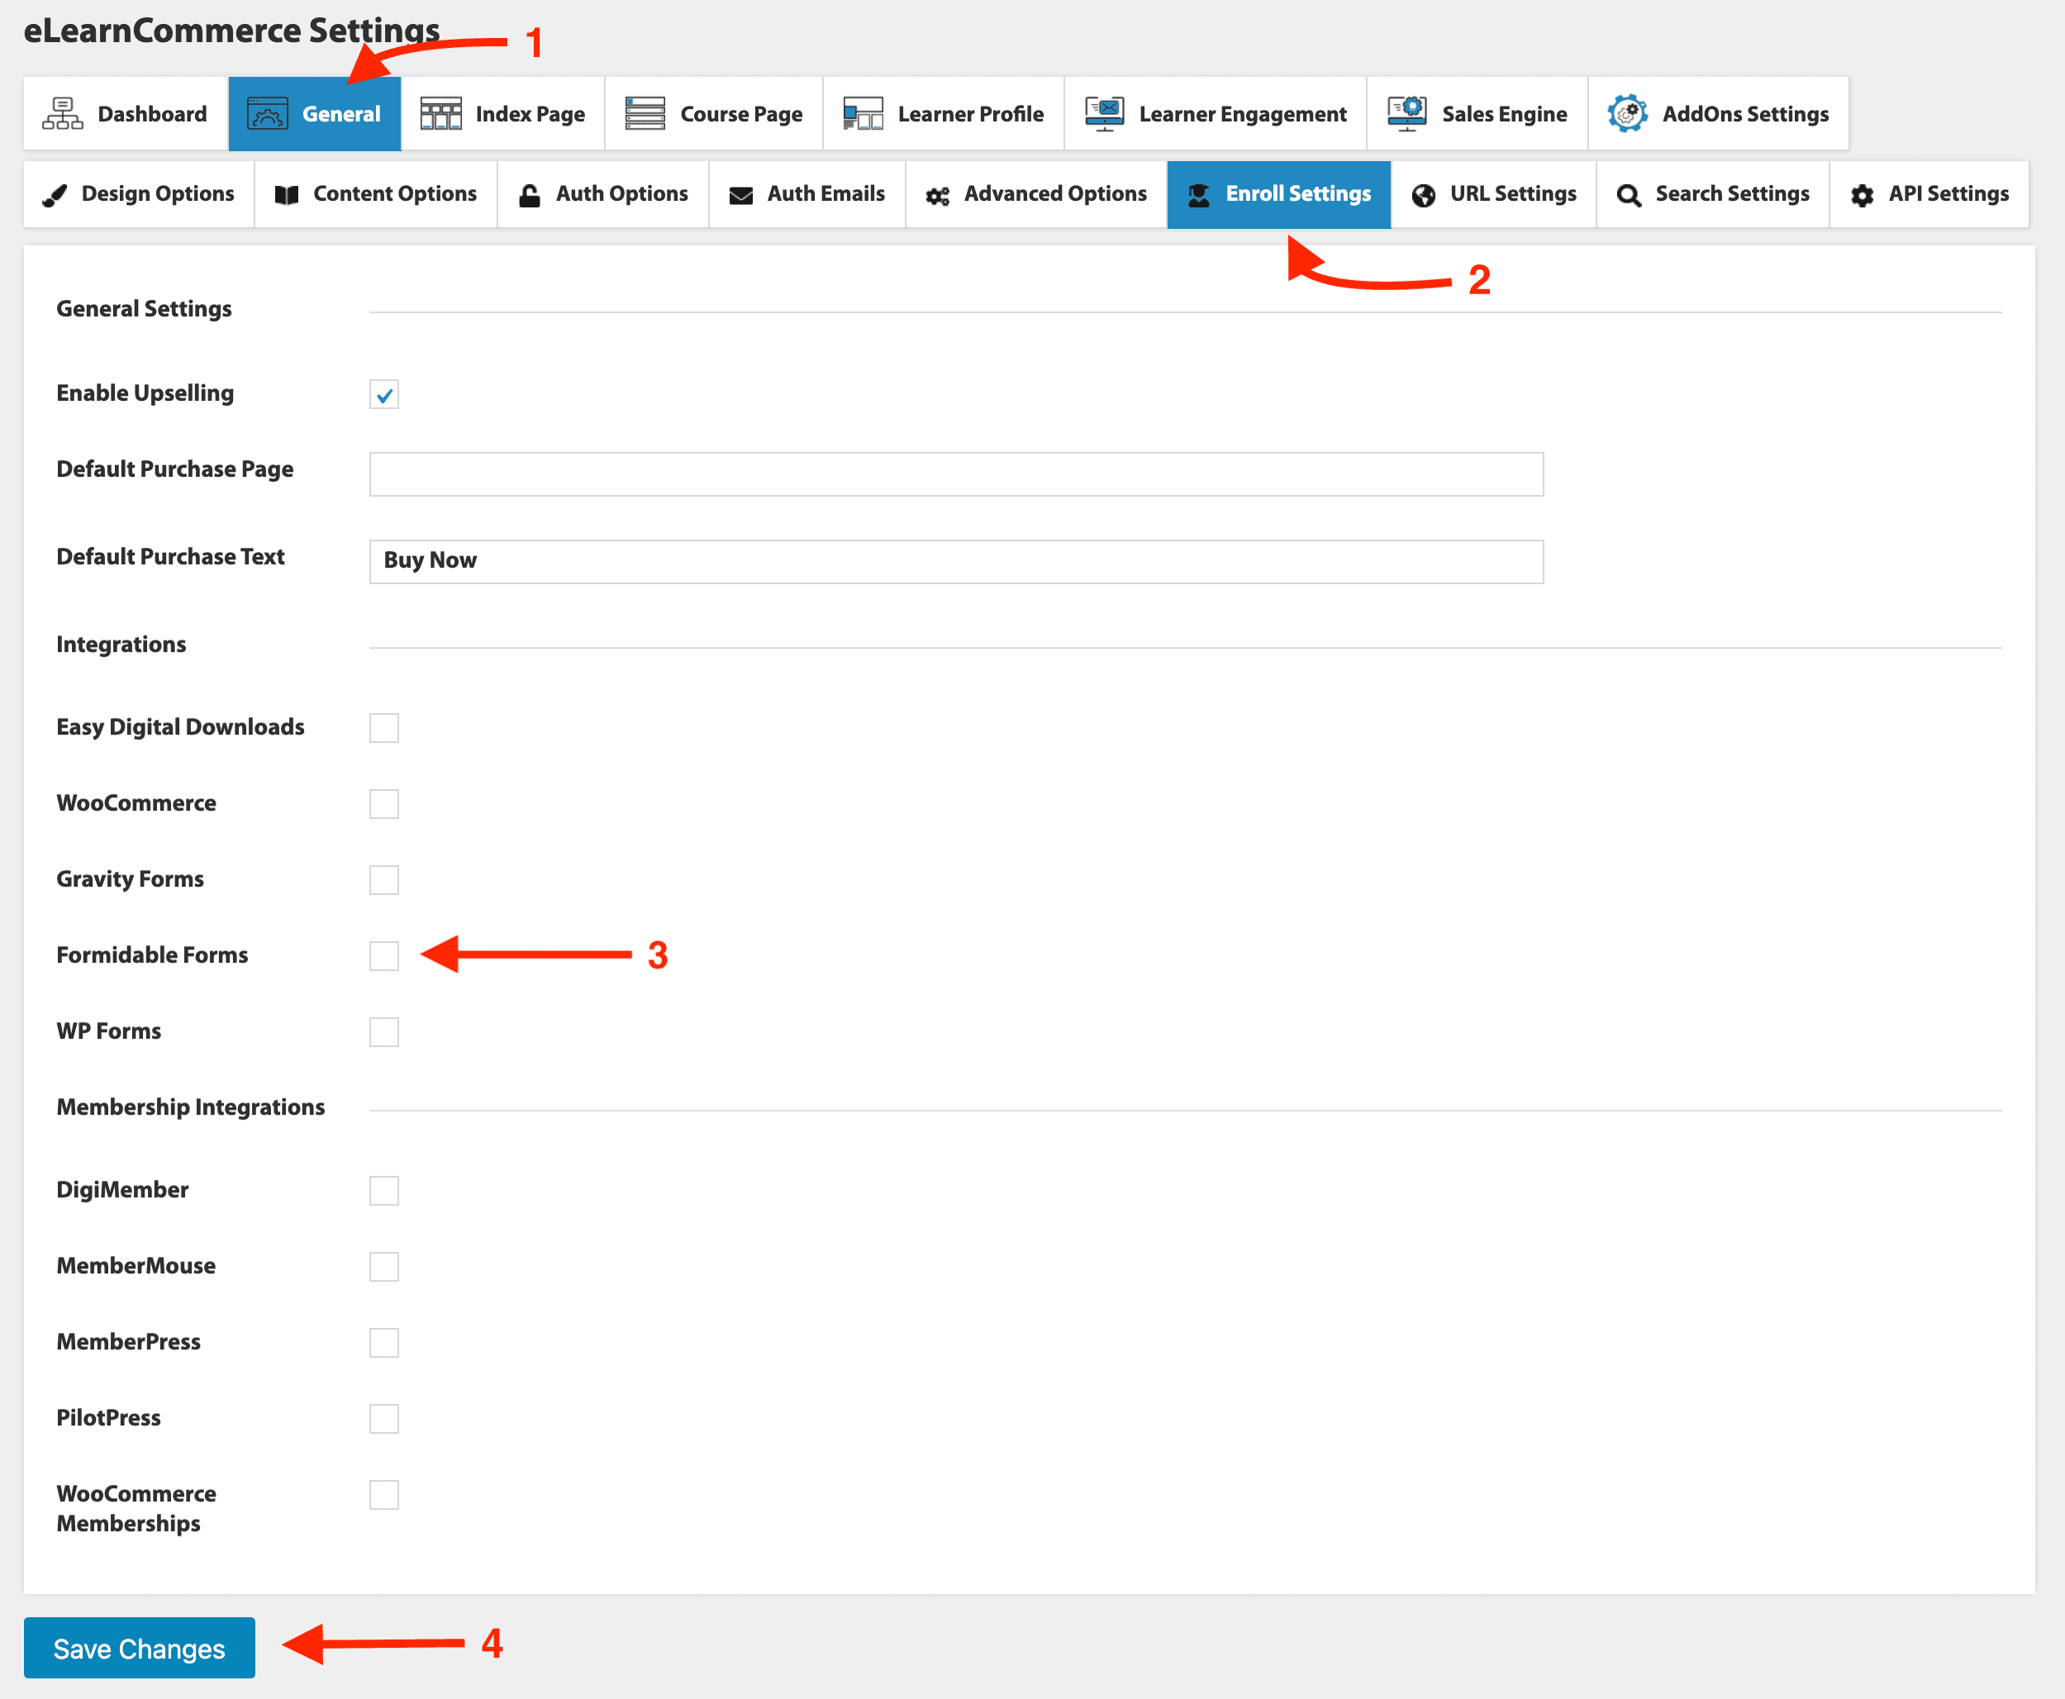Toggle the WP Forms checkbox
Image resolution: width=2065 pixels, height=1699 pixels.
383,1032
